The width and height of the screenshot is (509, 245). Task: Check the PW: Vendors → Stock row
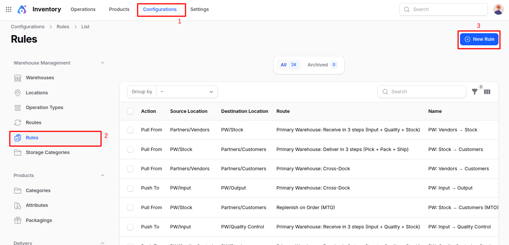tap(130, 130)
